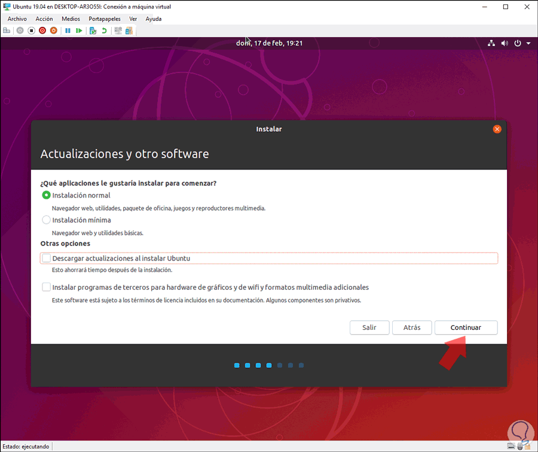Click the green Revert arrow toolbar icon

(104, 31)
